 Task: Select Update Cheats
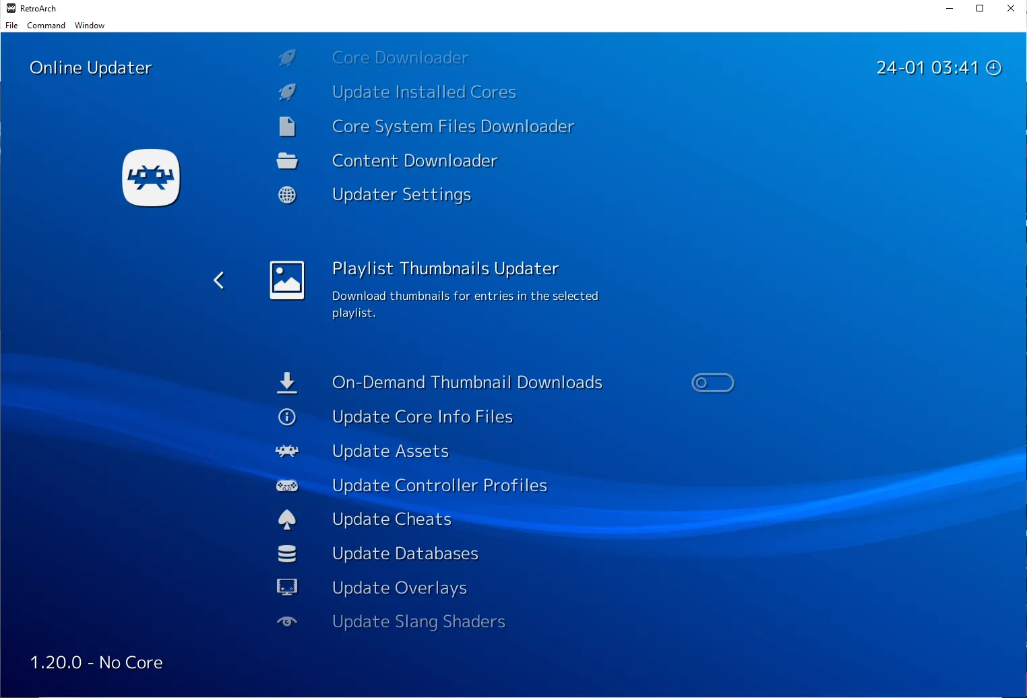(x=392, y=519)
